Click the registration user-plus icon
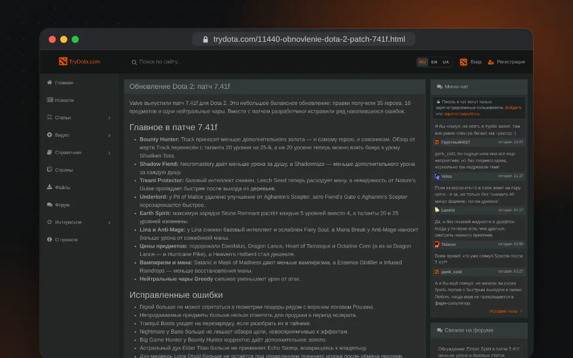Screen dimensions: 573x358 point(491,62)
